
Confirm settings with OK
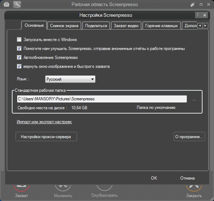point(154,178)
